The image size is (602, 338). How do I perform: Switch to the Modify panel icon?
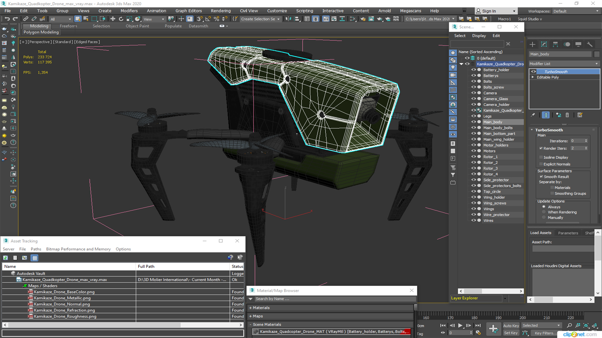tap(544, 44)
